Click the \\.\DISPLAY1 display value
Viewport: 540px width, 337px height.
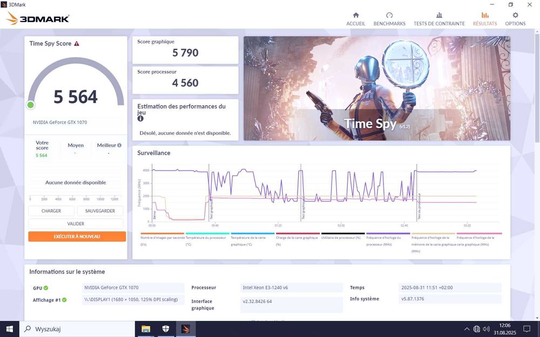[133, 299]
